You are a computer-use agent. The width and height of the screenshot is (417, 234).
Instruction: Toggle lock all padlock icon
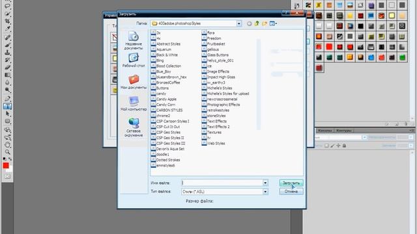click(x=344, y=146)
